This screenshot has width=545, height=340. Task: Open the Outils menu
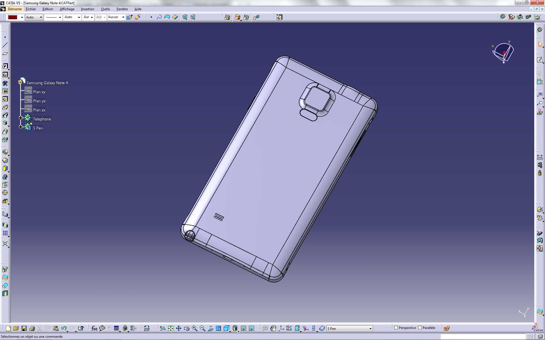(x=105, y=9)
